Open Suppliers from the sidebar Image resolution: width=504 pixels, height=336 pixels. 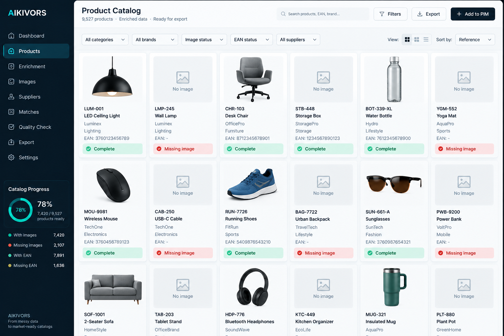click(x=36, y=97)
